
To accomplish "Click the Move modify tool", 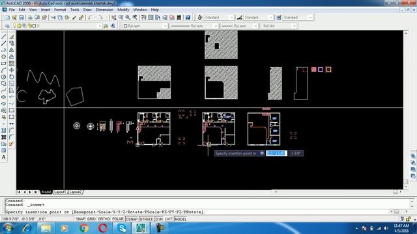I will coord(12,70).
